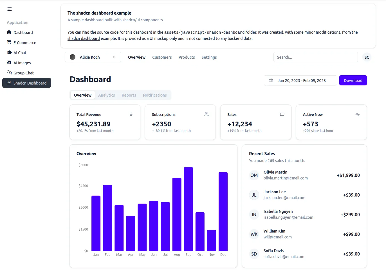Follow the shadcn dashboard link
Image resolution: width=386 pixels, height=271 pixels.
coord(84,38)
